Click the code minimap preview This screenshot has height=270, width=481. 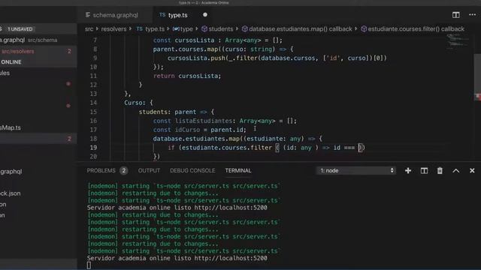tap(457, 42)
